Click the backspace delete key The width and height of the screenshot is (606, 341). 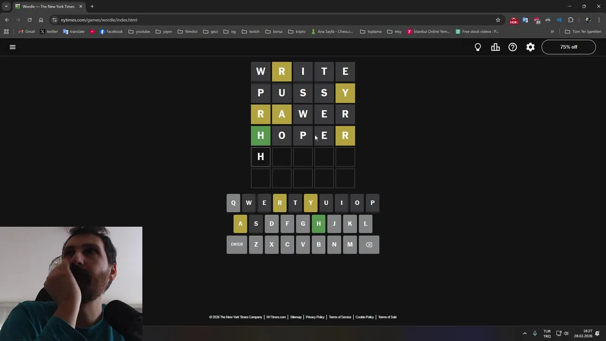tap(369, 244)
